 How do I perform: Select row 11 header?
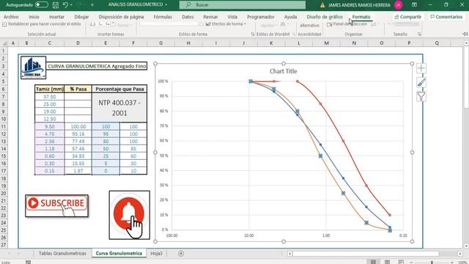tap(4, 126)
